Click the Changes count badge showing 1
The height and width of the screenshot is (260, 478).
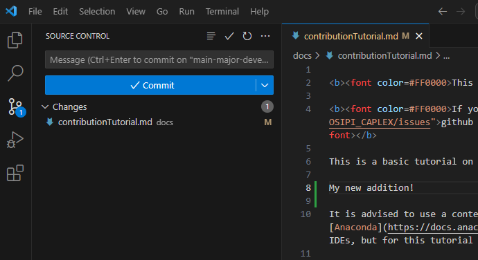[x=267, y=106]
